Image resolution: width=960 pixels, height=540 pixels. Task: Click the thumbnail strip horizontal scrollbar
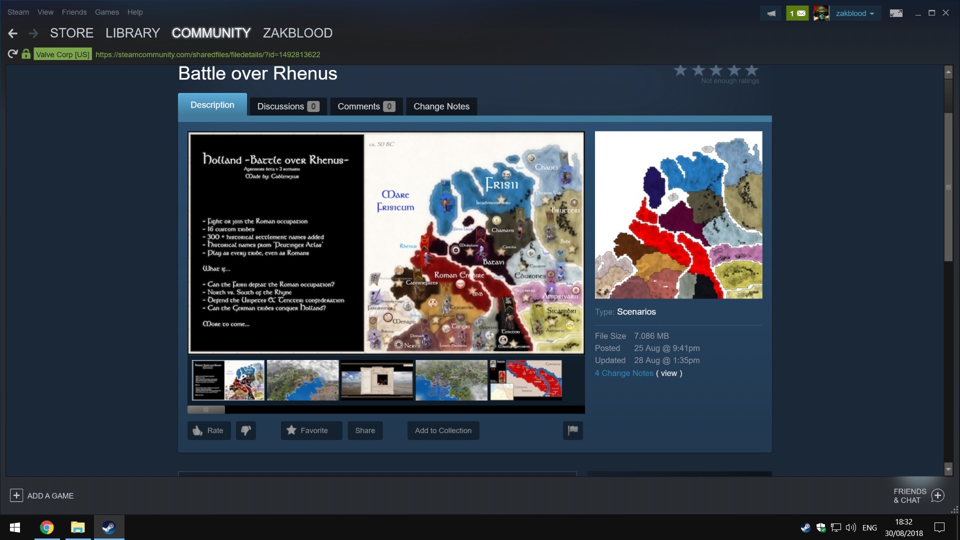(206, 410)
